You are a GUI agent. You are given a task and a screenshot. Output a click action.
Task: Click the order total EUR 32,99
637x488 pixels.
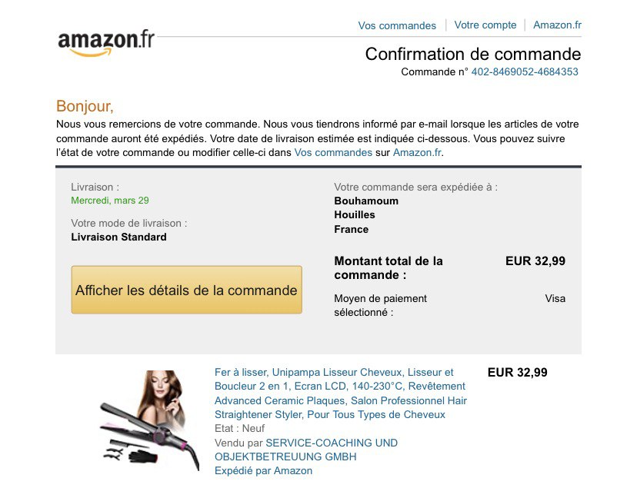(x=535, y=261)
